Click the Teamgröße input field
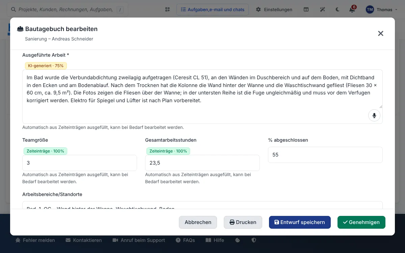The width and height of the screenshot is (405, 253). 80,163
